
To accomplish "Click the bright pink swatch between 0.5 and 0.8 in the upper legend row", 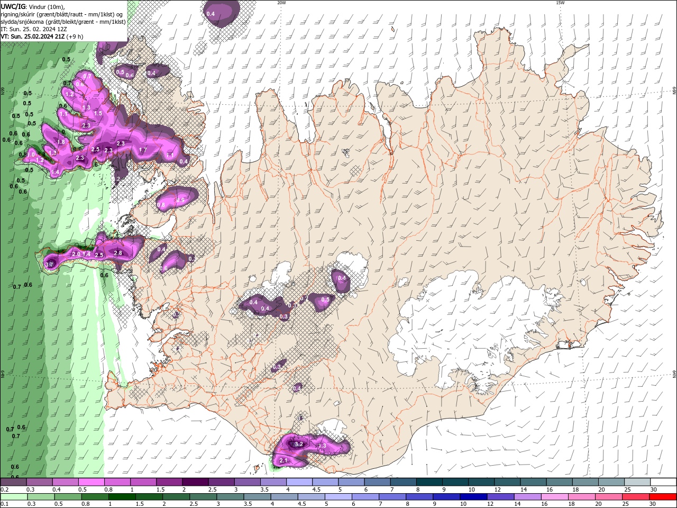I will pyautogui.click(x=91, y=482).
